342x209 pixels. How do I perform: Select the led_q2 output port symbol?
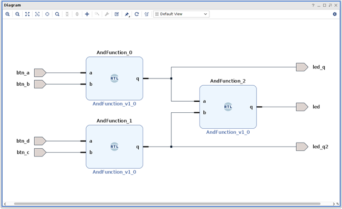(302, 147)
